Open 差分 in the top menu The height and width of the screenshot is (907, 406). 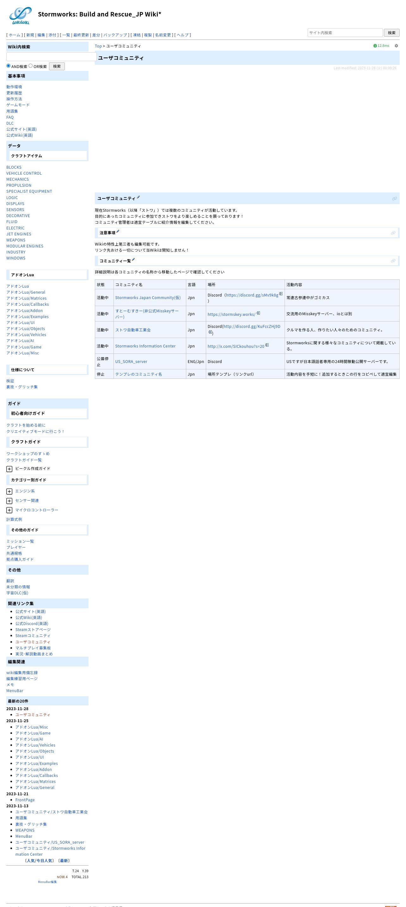96,35
